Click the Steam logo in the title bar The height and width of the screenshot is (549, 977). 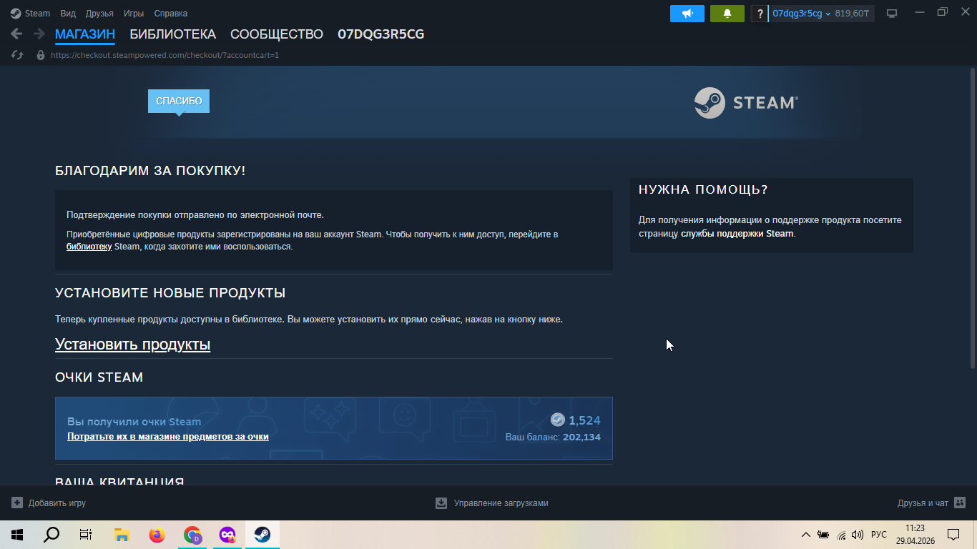click(16, 13)
